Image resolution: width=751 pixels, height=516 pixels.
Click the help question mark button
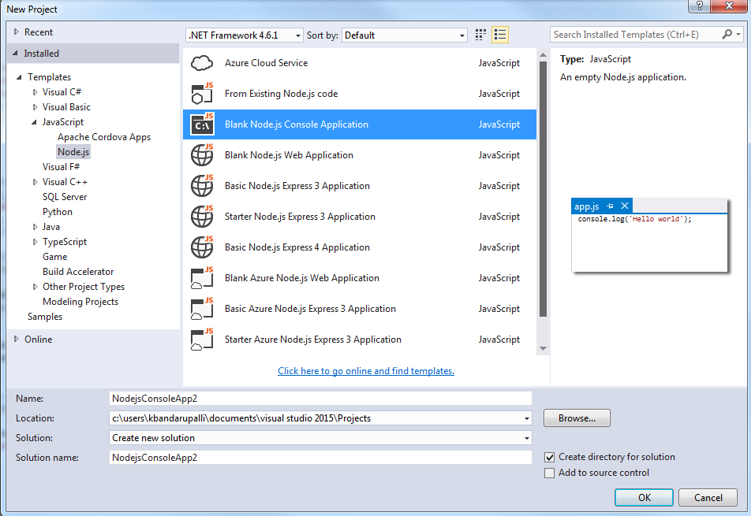pos(699,6)
